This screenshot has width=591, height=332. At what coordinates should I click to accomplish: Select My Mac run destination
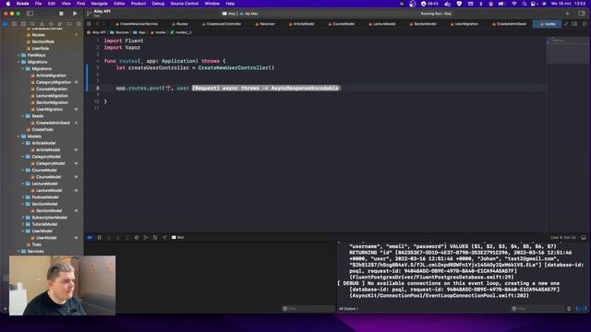point(249,14)
